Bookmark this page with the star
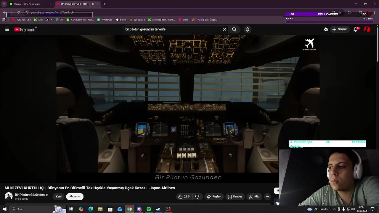This screenshot has height=213, width=379. point(340,12)
